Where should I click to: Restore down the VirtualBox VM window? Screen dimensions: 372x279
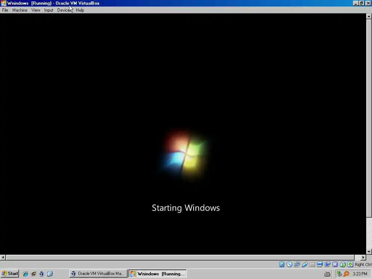point(361,3)
